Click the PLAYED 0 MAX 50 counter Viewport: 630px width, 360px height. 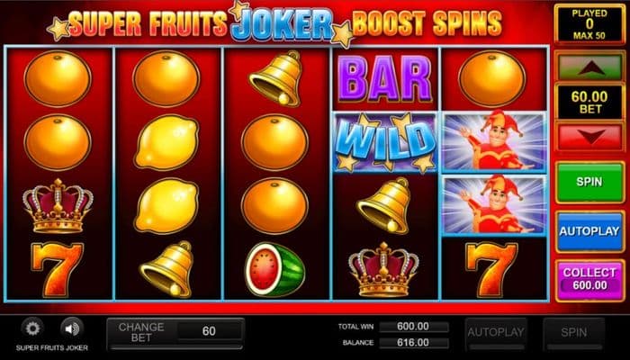589,24
